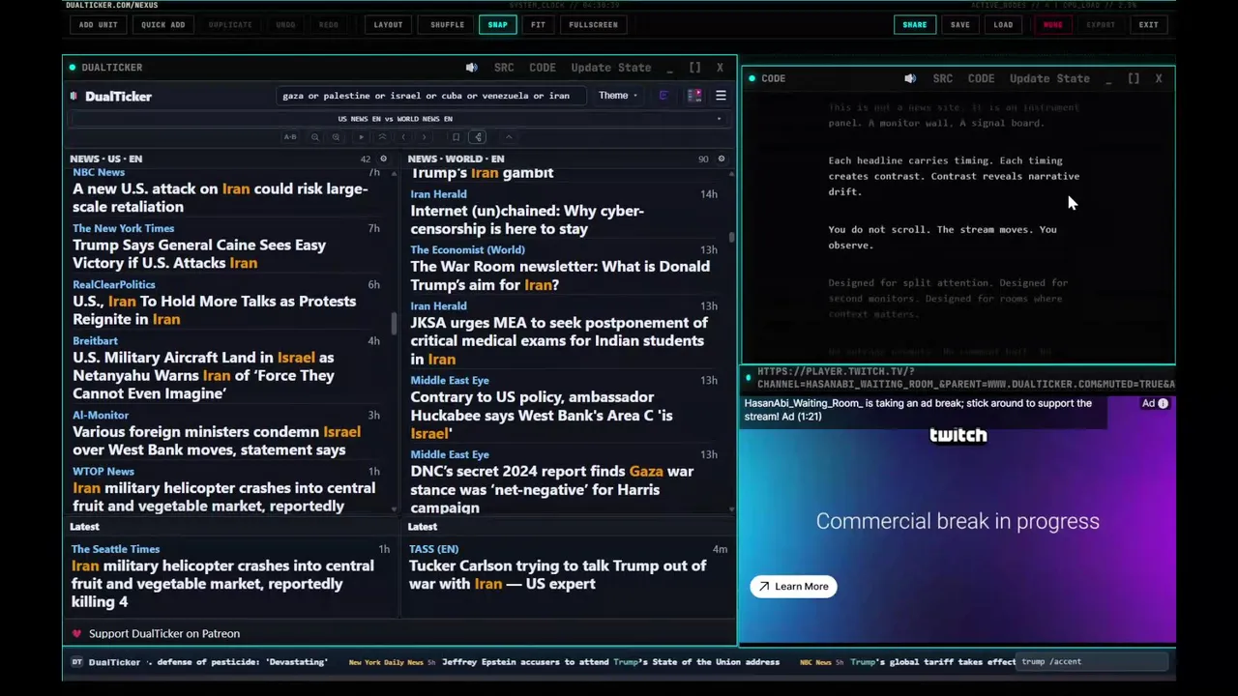The width and height of the screenshot is (1238, 696).
Task: Click the World news column scrollbar thumb
Action: click(731, 237)
